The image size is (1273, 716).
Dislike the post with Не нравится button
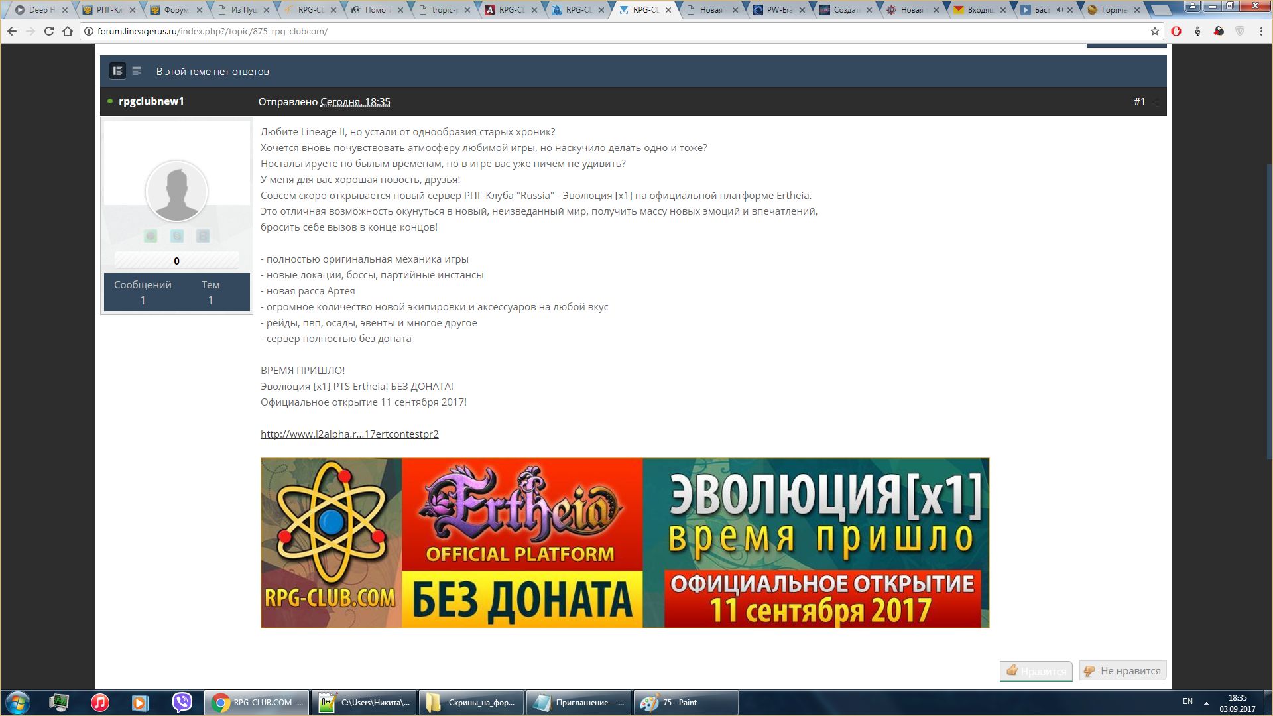click(x=1122, y=670)
